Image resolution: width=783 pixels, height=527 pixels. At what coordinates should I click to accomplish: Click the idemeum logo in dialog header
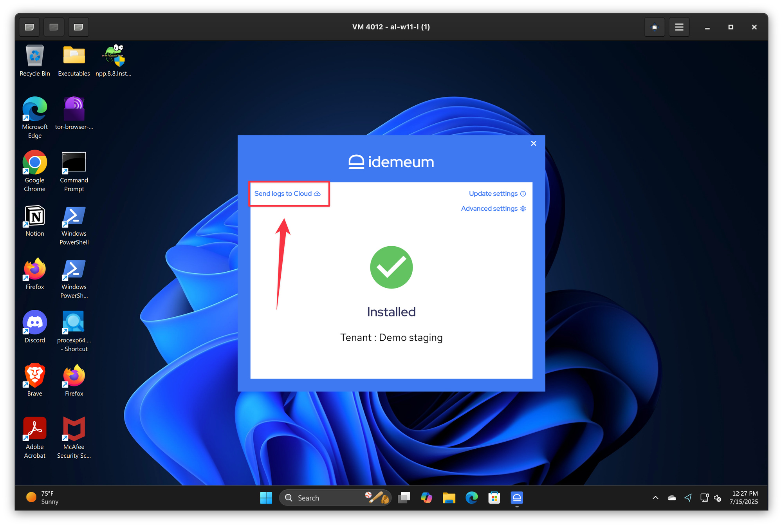point(391,161)
